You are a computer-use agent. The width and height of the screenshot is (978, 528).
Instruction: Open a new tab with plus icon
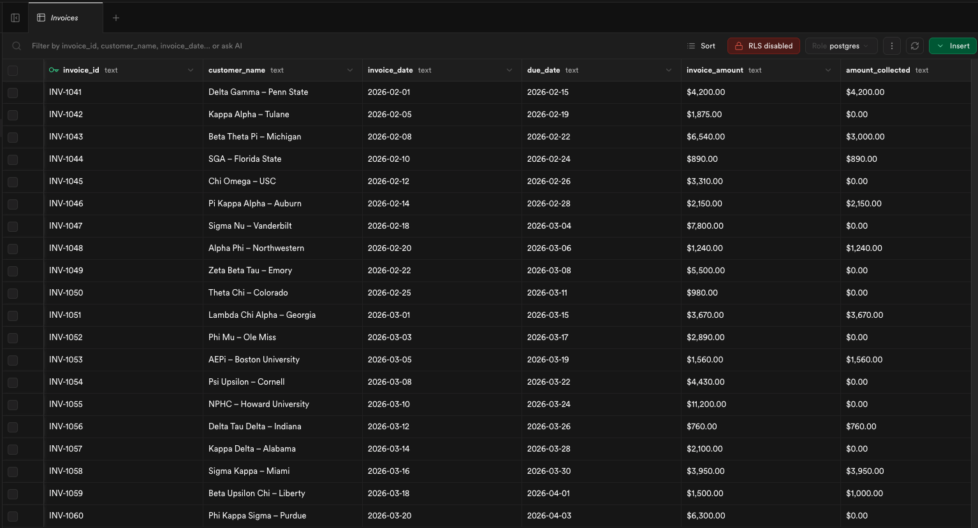click(116, 18)
